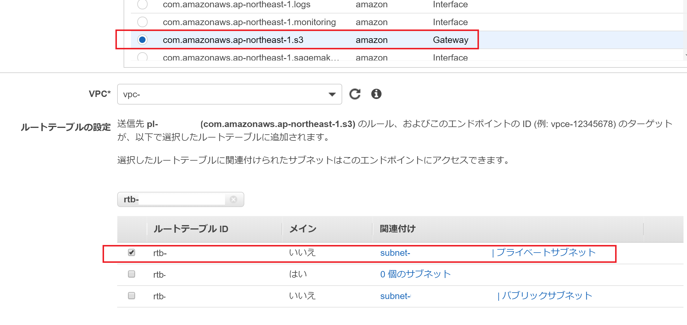Click the rtb- route table filter field
This screenshot has height=325, width=687.
pos(181,199)
